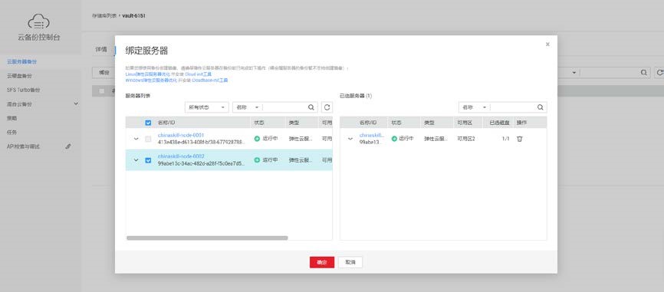
Task: Click the search magnifier in the server list filter
Action: (311, 107)
